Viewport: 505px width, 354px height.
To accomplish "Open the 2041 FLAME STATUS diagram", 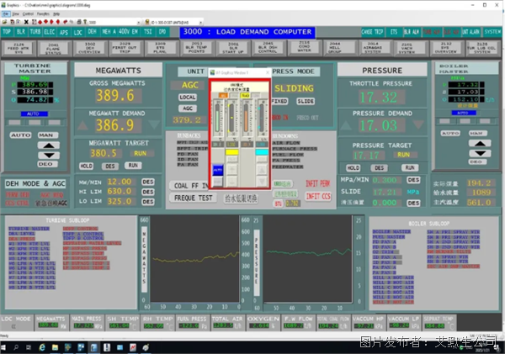I will click(x=54, y=49).
